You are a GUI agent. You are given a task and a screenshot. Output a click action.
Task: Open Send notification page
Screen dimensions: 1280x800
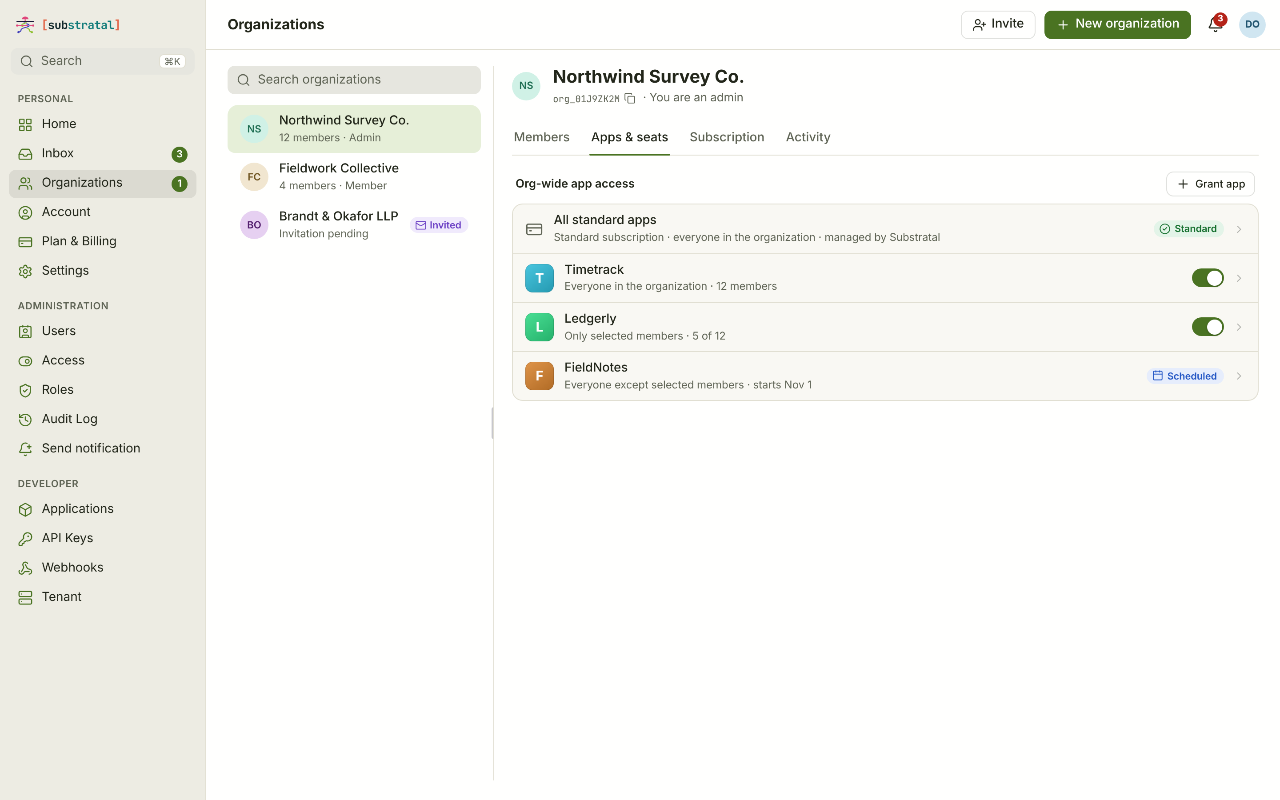(x=103, y=449)
